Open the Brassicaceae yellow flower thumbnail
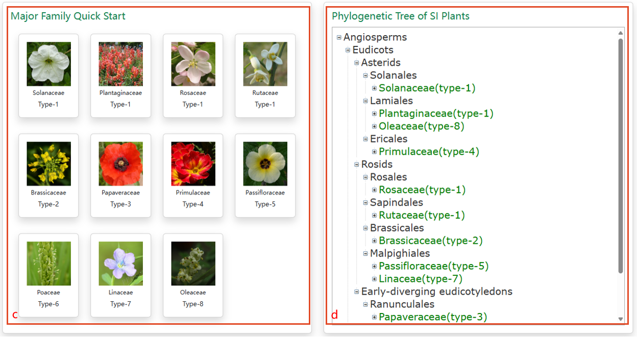The image size is (637, 337). [x=48, y=163]
